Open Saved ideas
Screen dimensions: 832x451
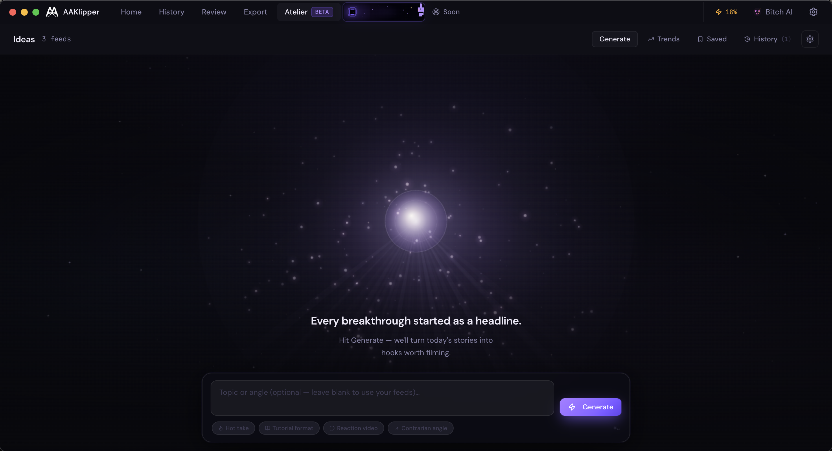click(712, 39)
